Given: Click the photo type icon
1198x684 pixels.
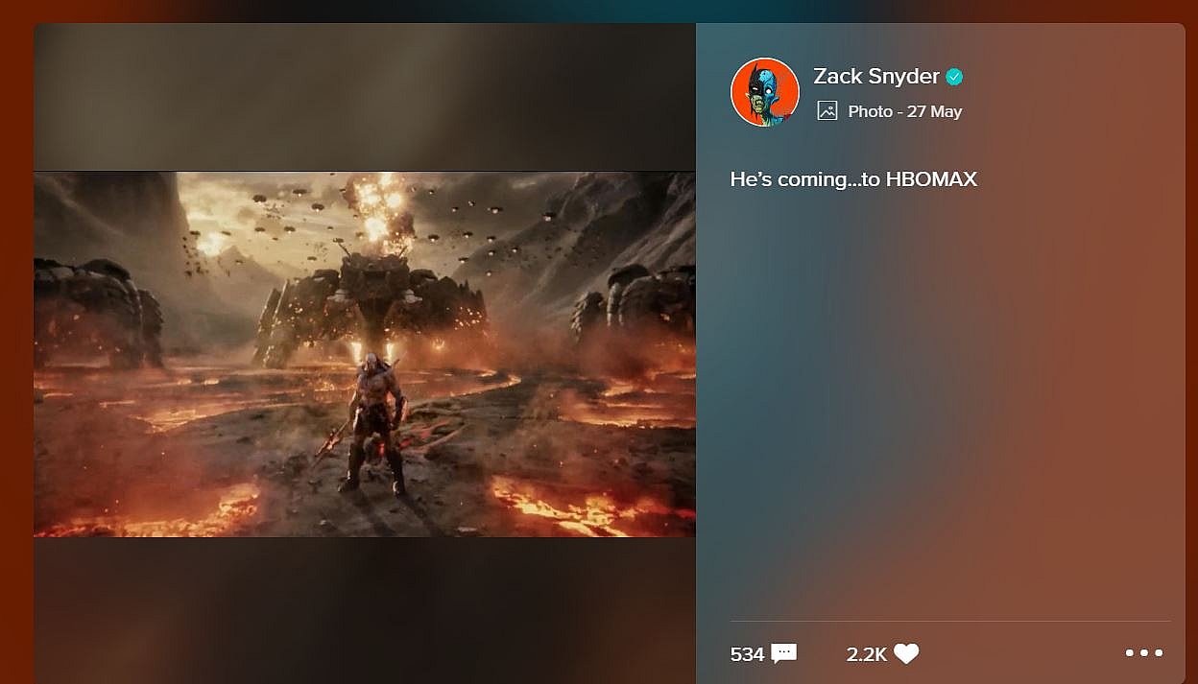Looking at the screenshot, I should click(x=827, y=110).
